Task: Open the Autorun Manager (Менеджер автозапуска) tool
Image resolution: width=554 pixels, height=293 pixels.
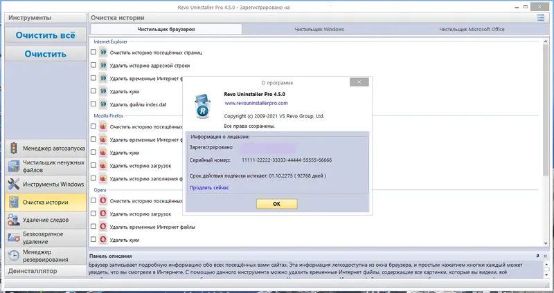Action: [46, 149]
